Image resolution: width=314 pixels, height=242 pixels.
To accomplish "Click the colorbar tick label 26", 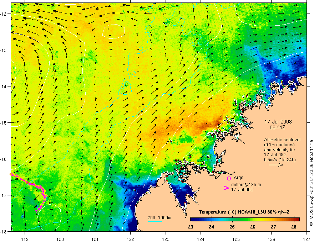I will click(x=253, y=227).
